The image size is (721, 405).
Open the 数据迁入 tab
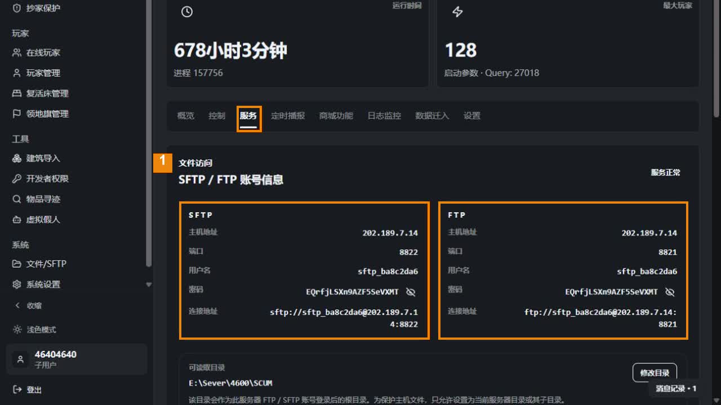click(432, 116)
